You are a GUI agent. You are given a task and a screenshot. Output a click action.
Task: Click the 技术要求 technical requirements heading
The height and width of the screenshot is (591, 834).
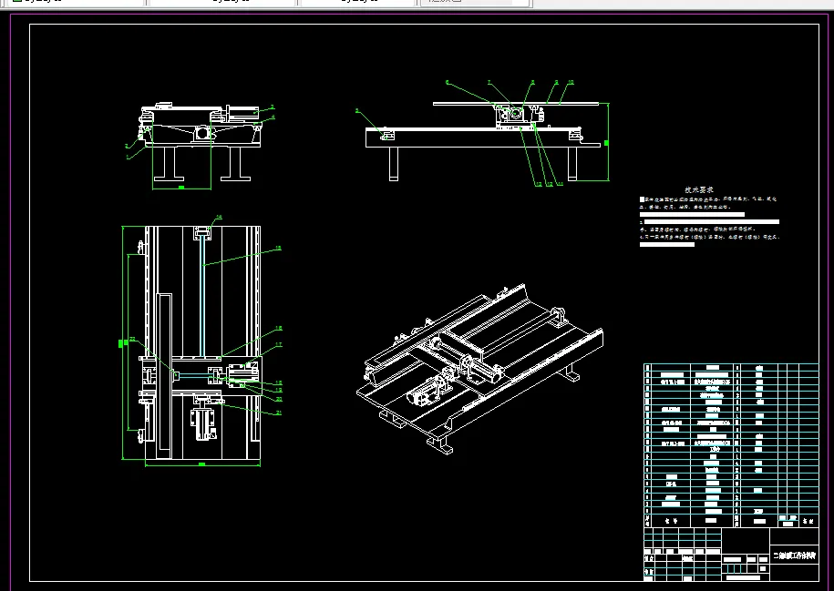pyautogui.click(x=699, y=189)
